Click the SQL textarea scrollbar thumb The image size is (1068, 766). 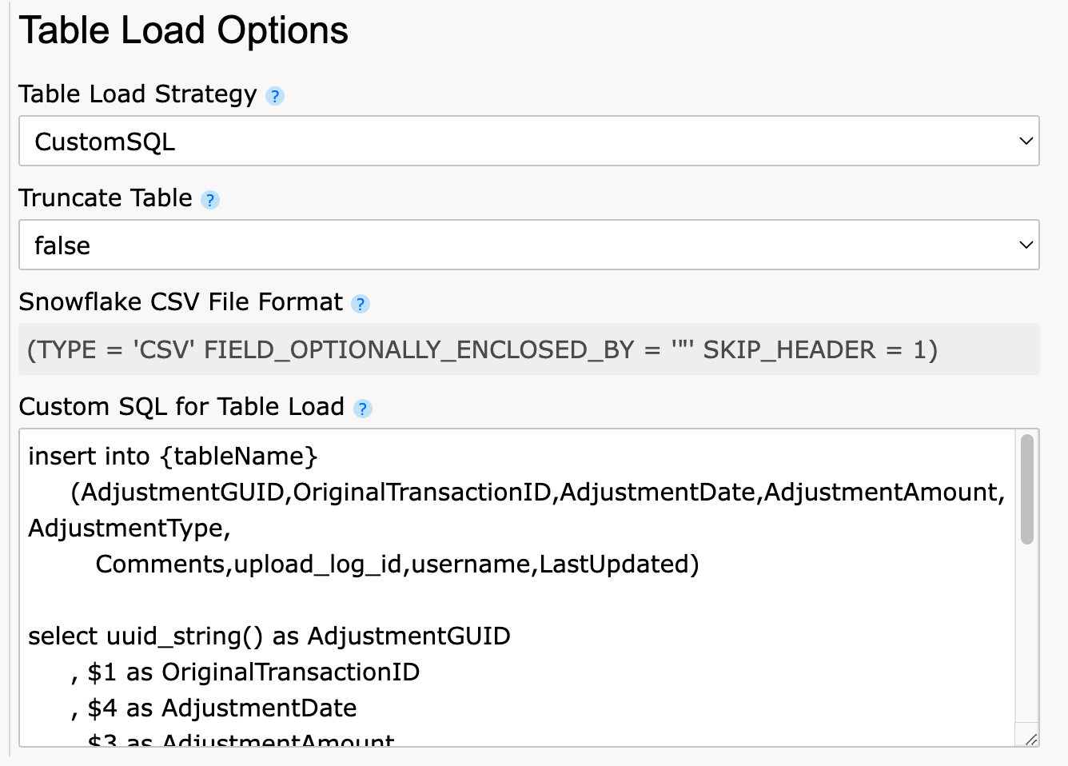(x=1027, y=489)
